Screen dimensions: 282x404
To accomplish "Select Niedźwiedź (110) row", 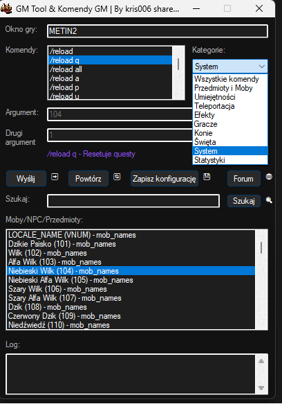I will tap(131, 324).
